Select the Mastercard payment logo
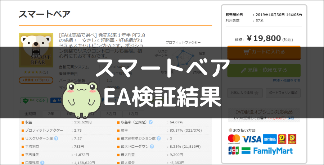The height and width of the screenshot is (165, 324). pos(234,139)
